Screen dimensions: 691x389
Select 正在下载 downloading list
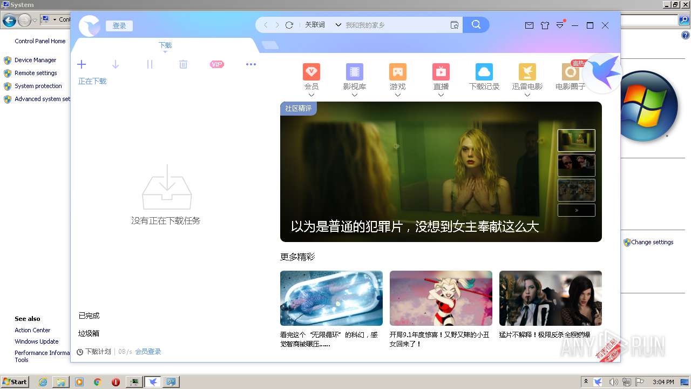[92, 81]
